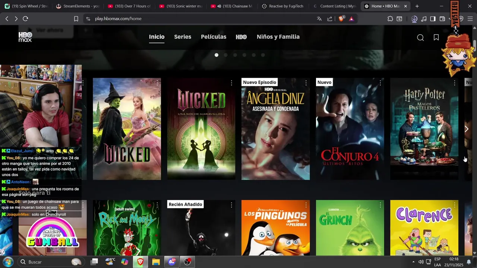Open options menu on Harry Potter Magos Pasteleros
The image size is (477, 268).
(455, 83)
